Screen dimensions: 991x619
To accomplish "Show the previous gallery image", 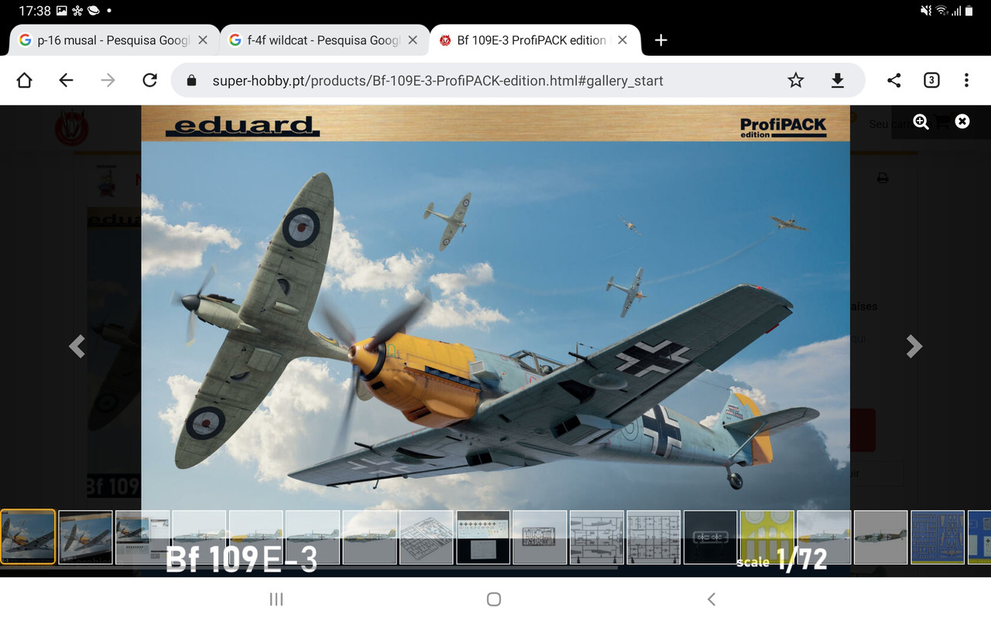I will pos(77,346).
